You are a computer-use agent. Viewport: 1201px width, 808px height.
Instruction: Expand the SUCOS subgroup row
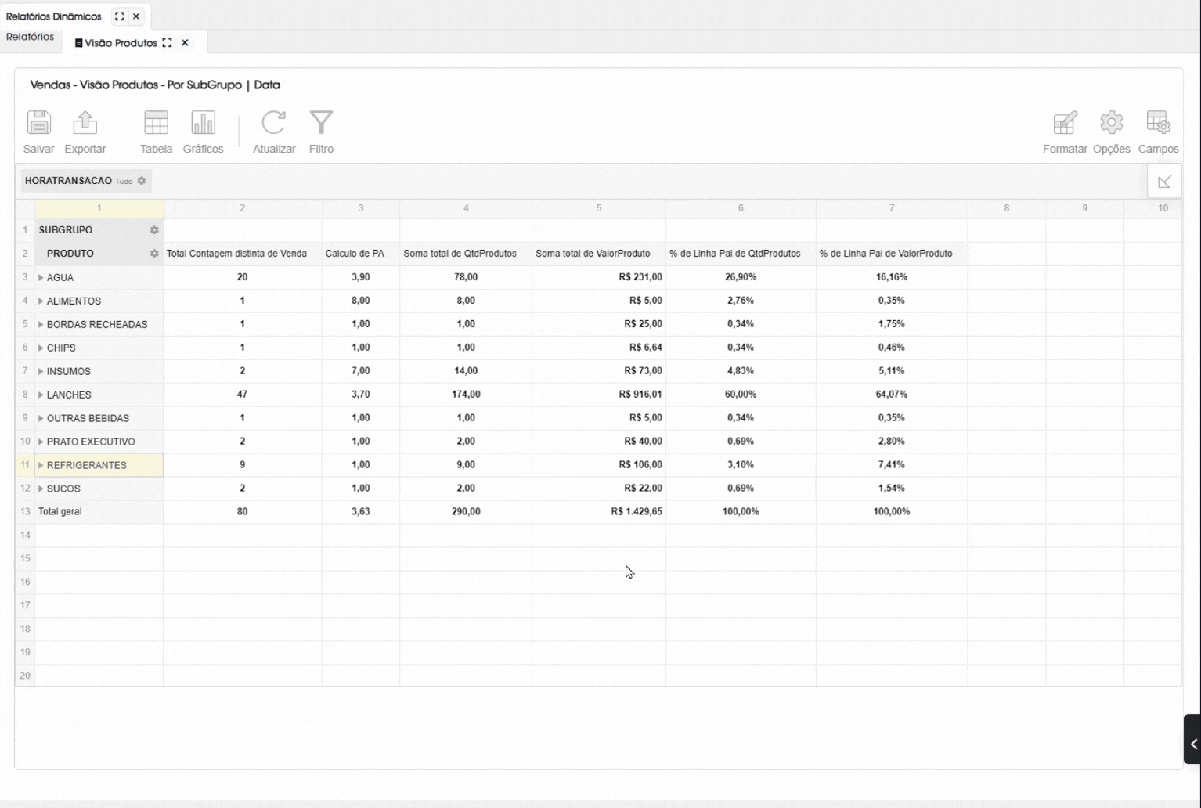(41, 489)
